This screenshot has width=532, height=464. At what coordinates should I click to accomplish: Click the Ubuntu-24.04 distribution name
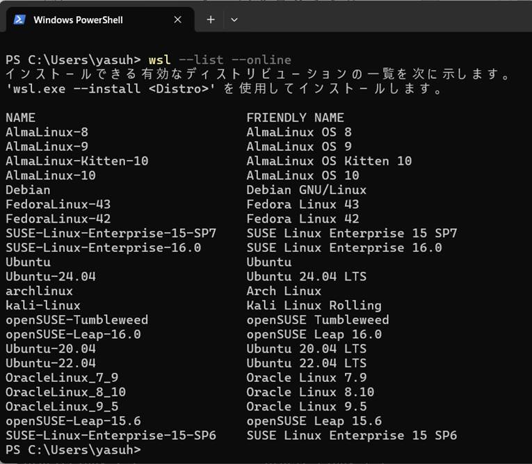click(x=50, y=276)
